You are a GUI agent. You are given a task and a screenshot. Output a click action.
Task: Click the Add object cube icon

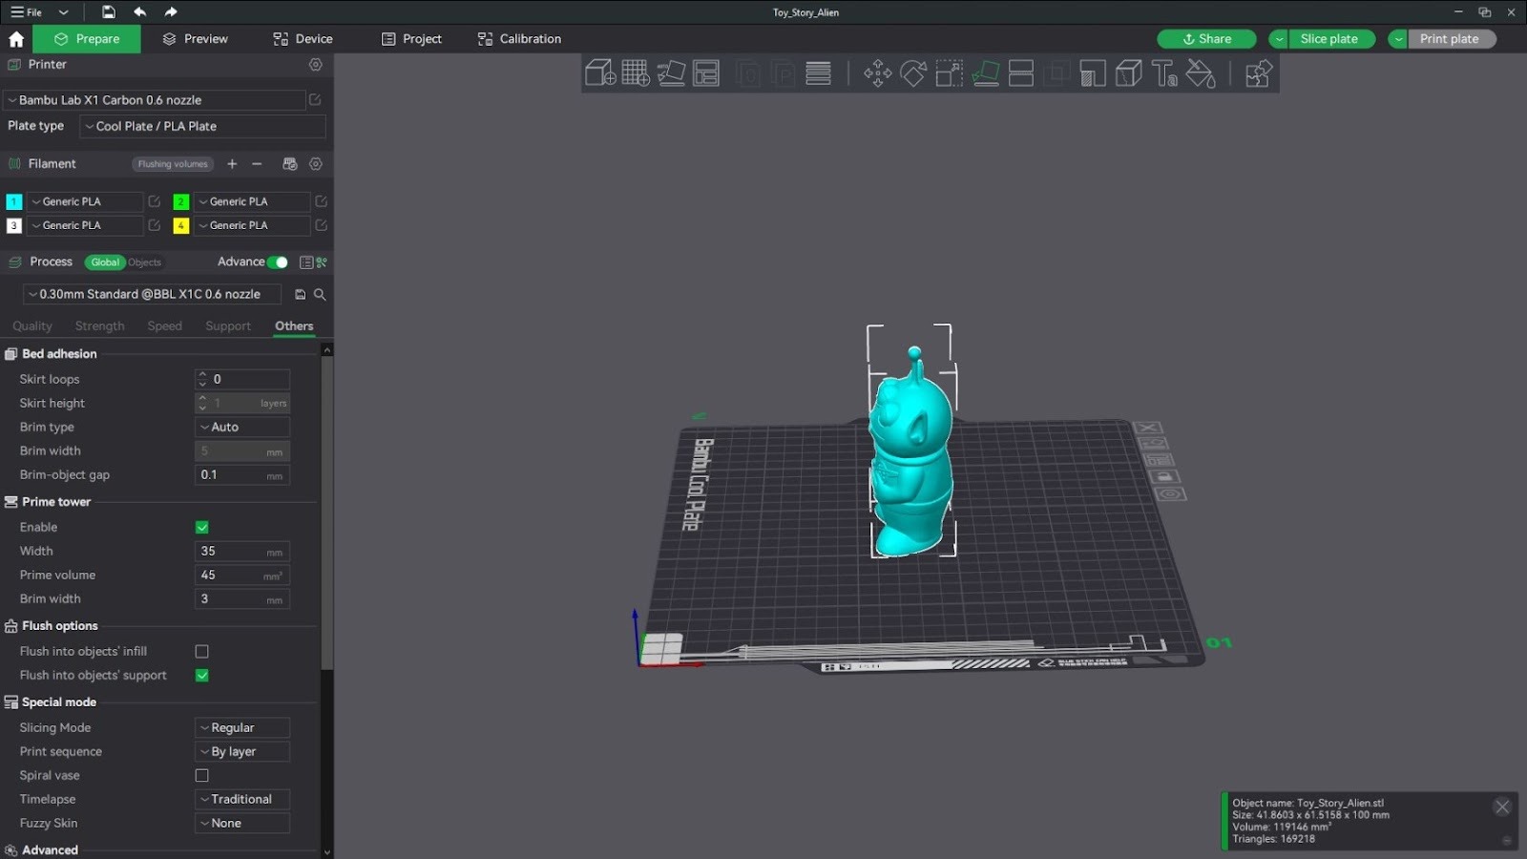coord(599,73)
